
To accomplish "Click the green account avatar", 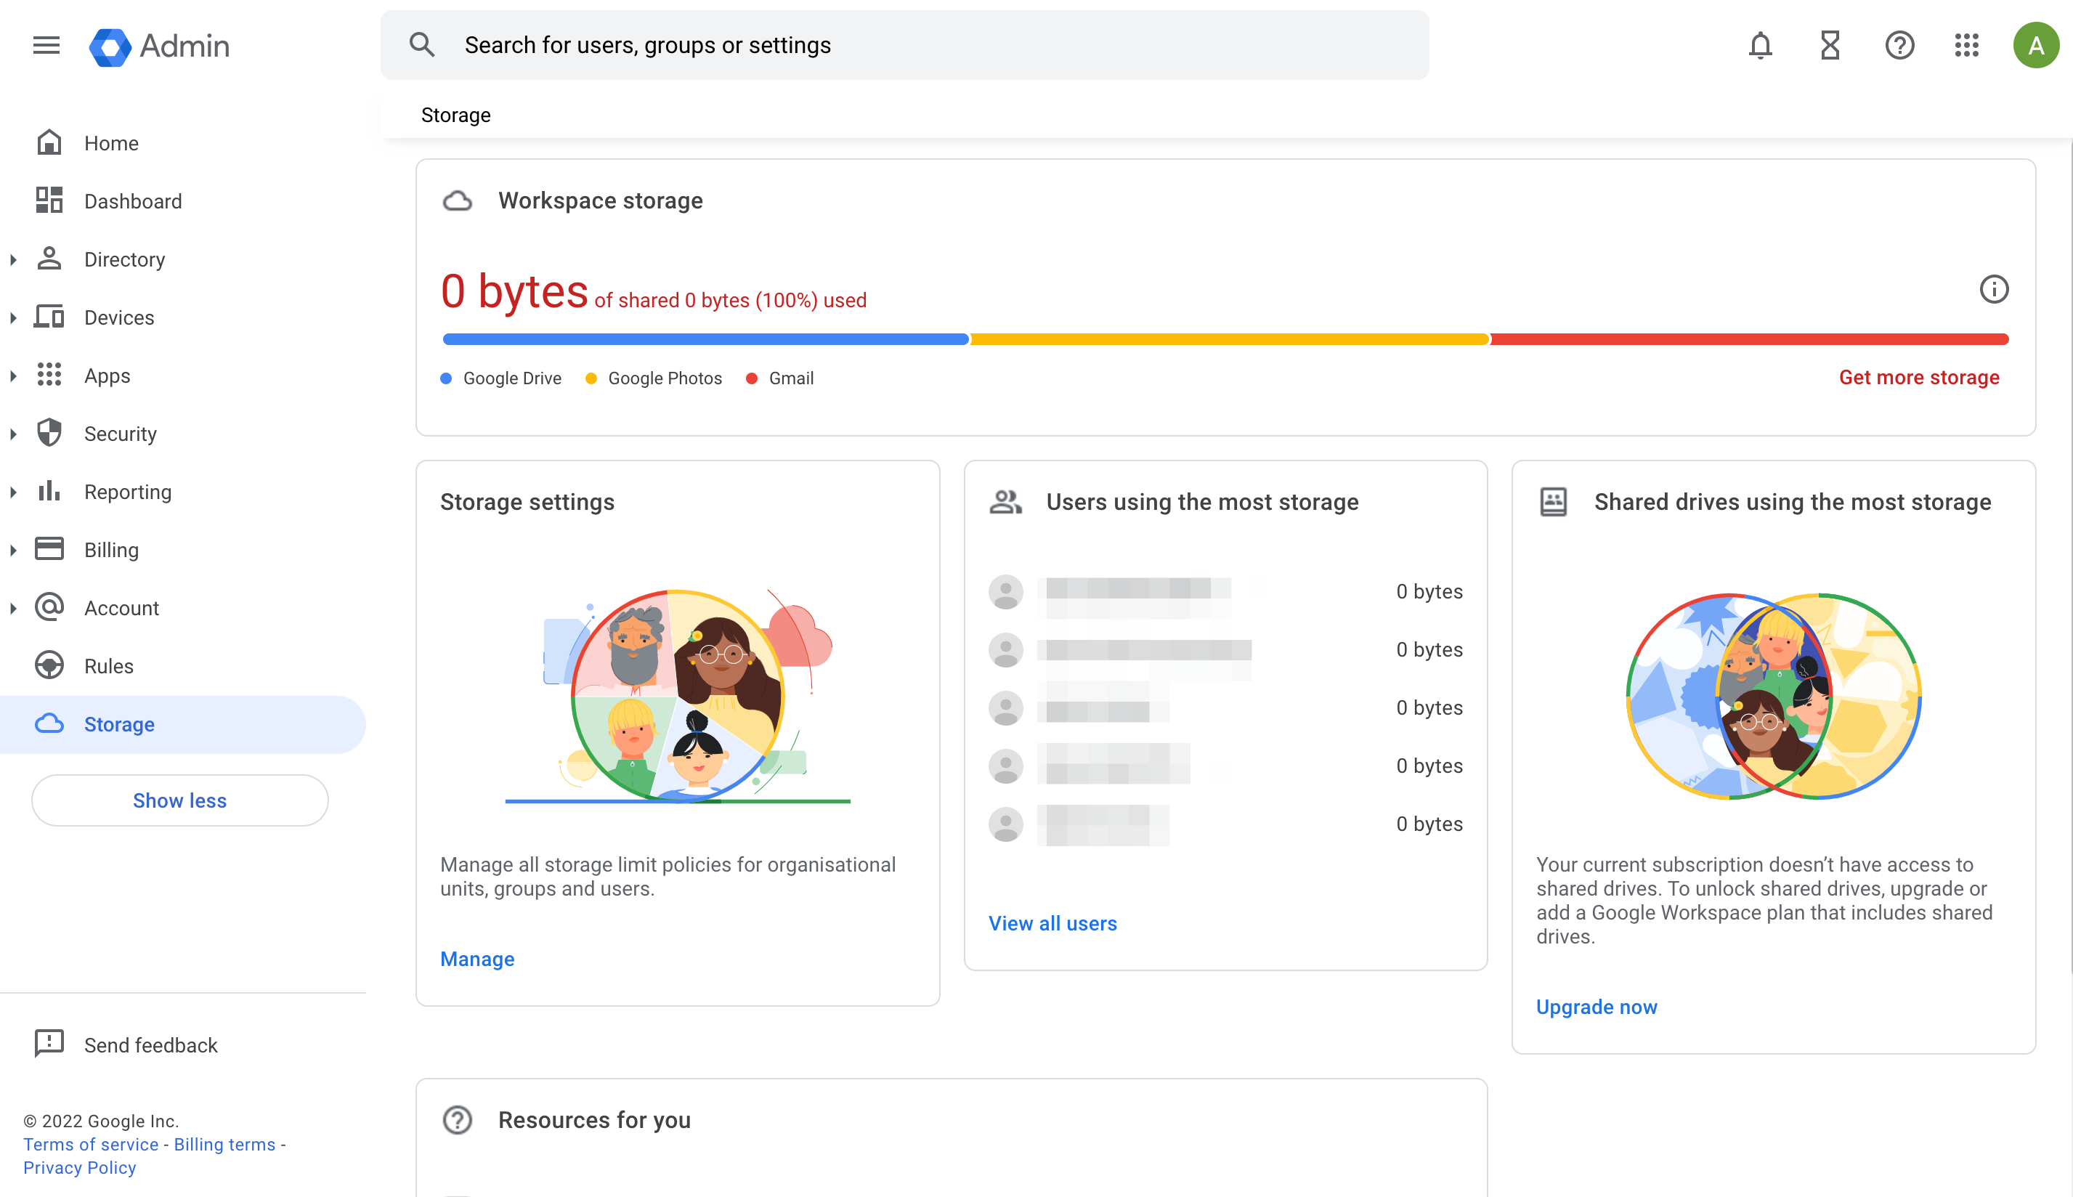I will pyautogui.click(x=2035, y=45).
